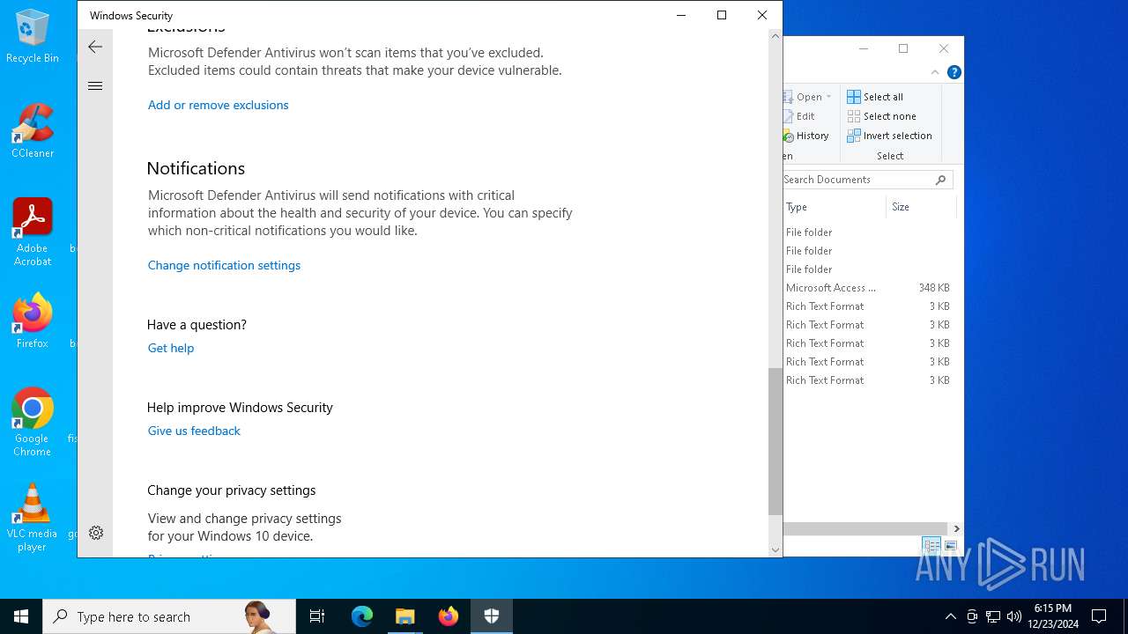Image resolution: width=1128 pixels, height=634 pixels.
Task: Open the notification center icon
Action: pyautogui.click(x=1099, y=616)
